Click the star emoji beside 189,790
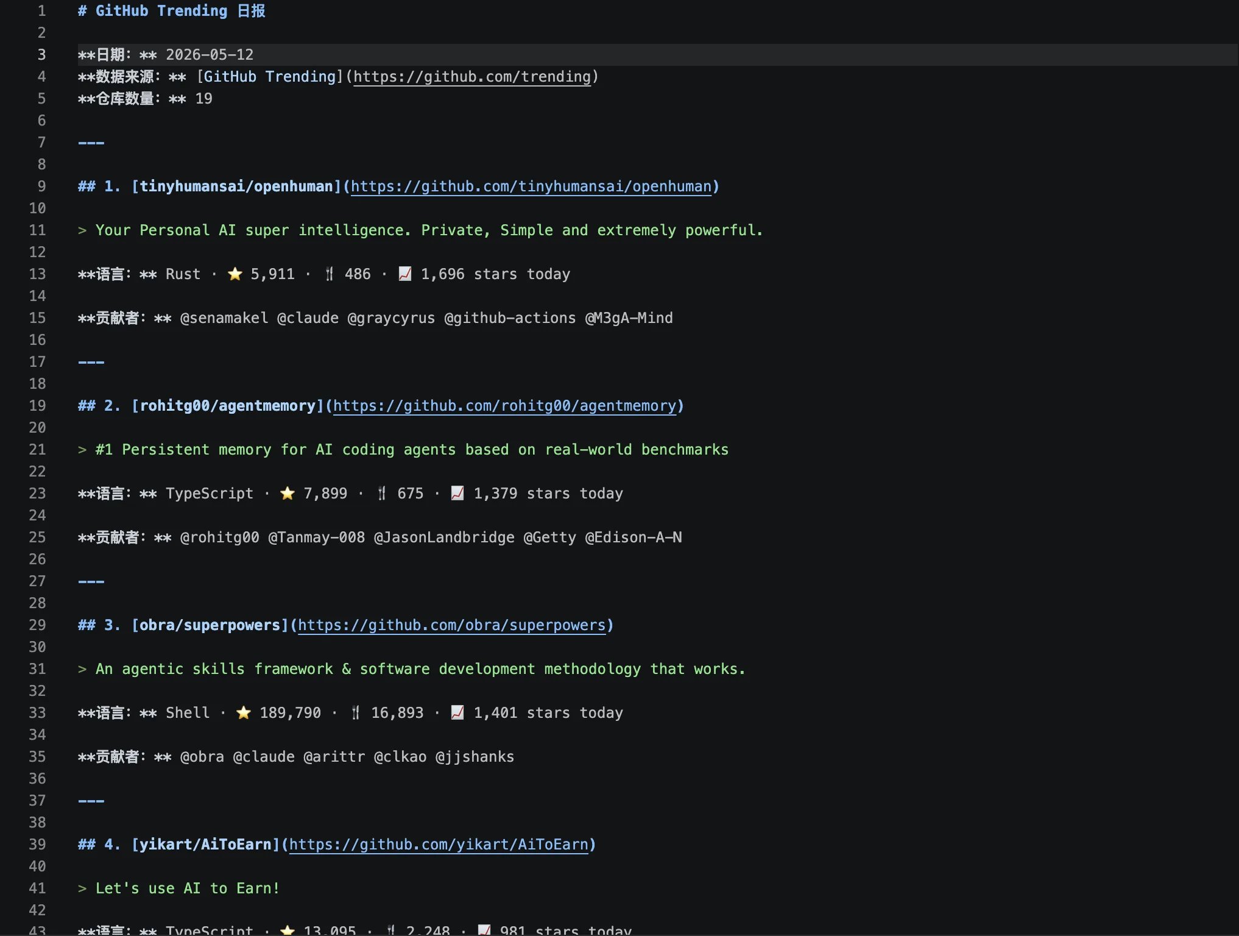 tap(244, 713)
